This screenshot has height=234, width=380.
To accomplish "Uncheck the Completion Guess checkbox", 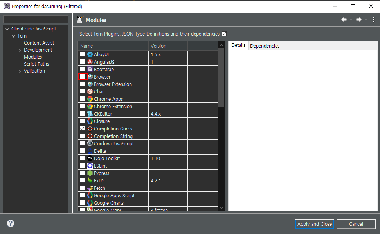I will tap(83, 129).
